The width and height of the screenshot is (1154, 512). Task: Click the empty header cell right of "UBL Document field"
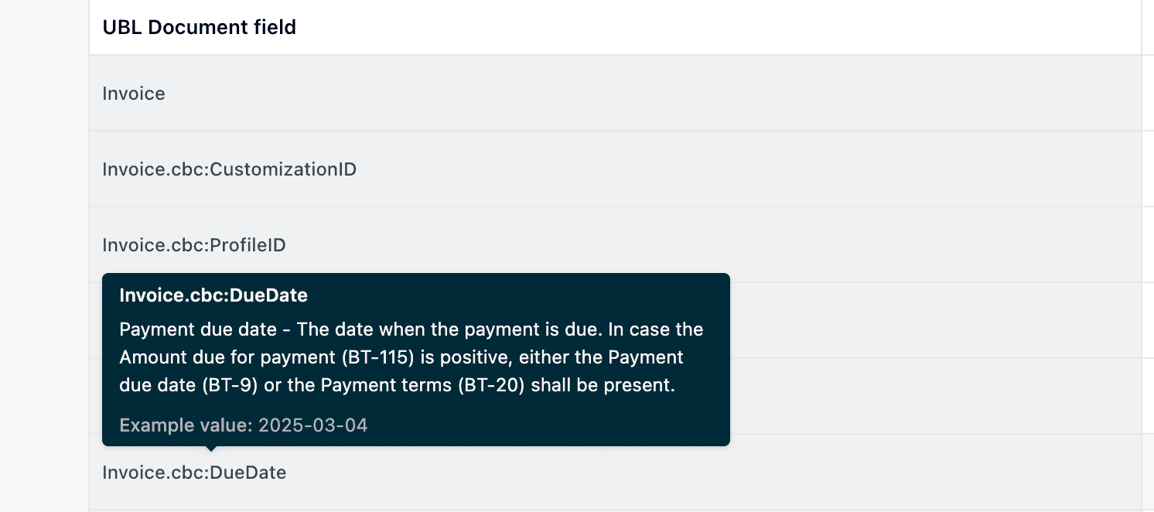coord(1148,27)
